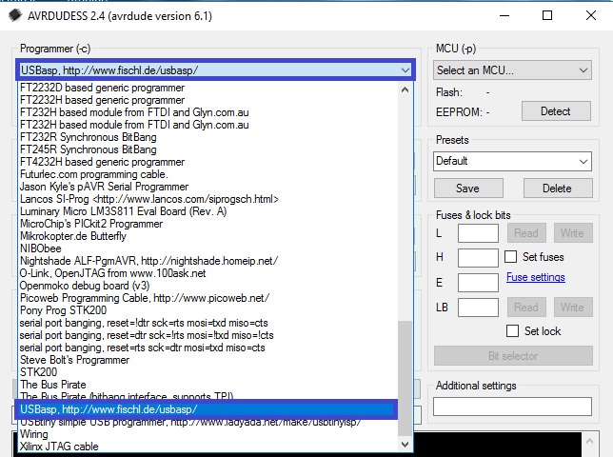This screenshot has height=457, width=613.
Task: Select FT2232H based generic programmer
Action: tap(208, 100)
